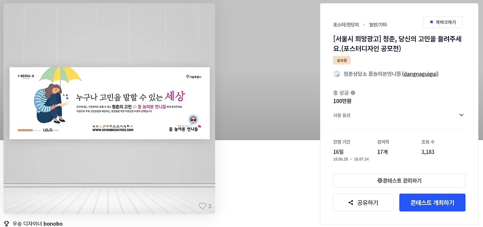The height and width of the screenshot is (227, 483).
Task: Open winner designer bonobo profile
Action: [x=53, y=223]
